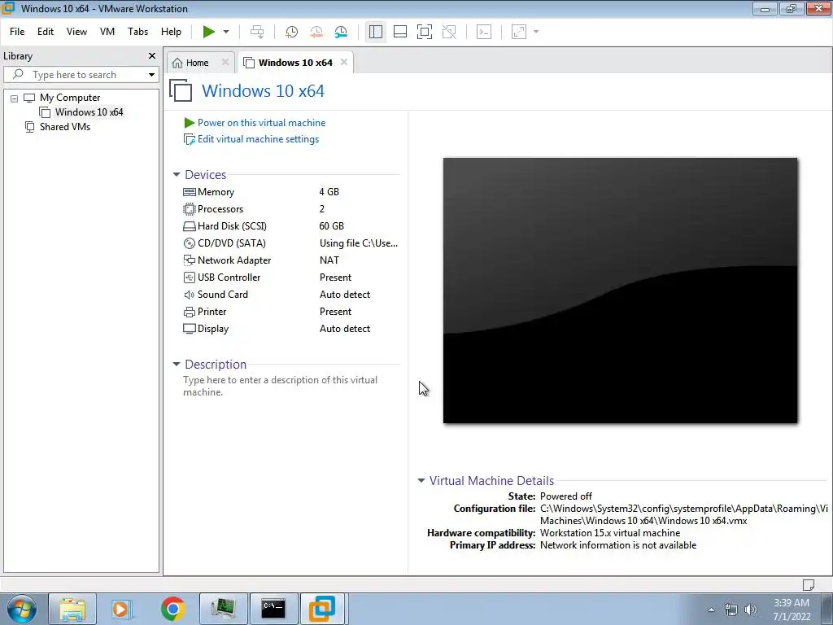The image size is (833, 625).
Task: Click the Processors device icon
Action: (x=189, y=209)
